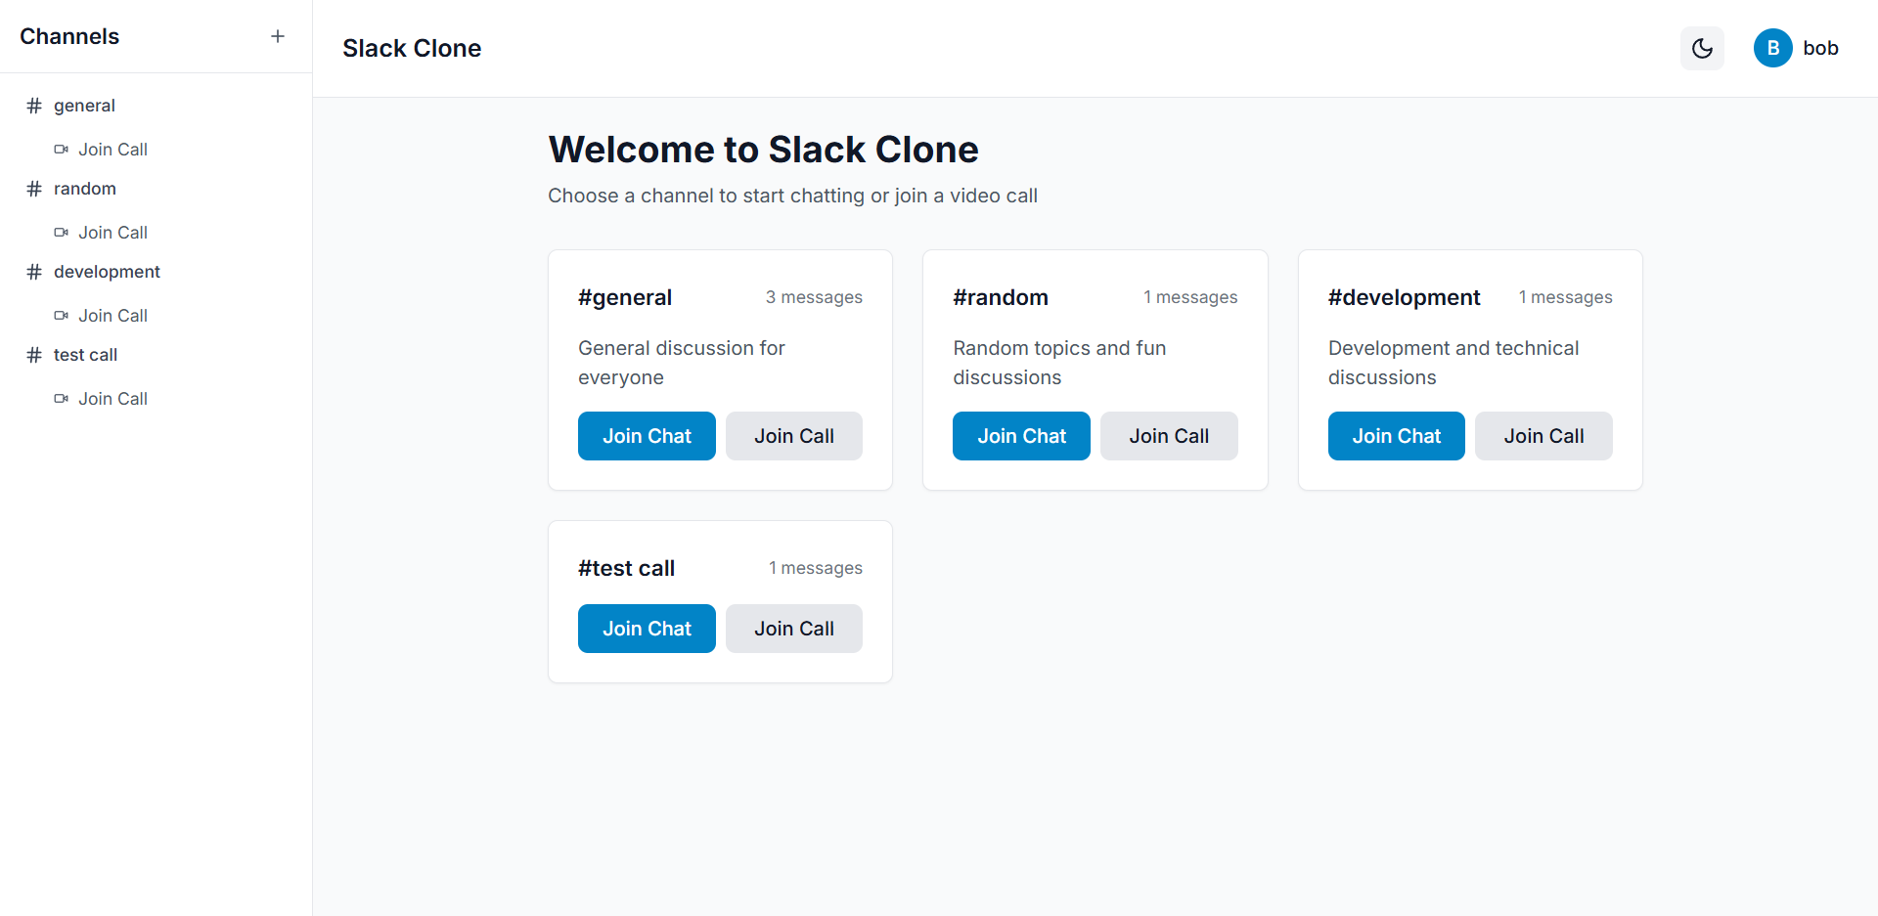Click the Slack Clone header title
The height and width of the screenshot is (916, 1878).
tap(412, 48)
